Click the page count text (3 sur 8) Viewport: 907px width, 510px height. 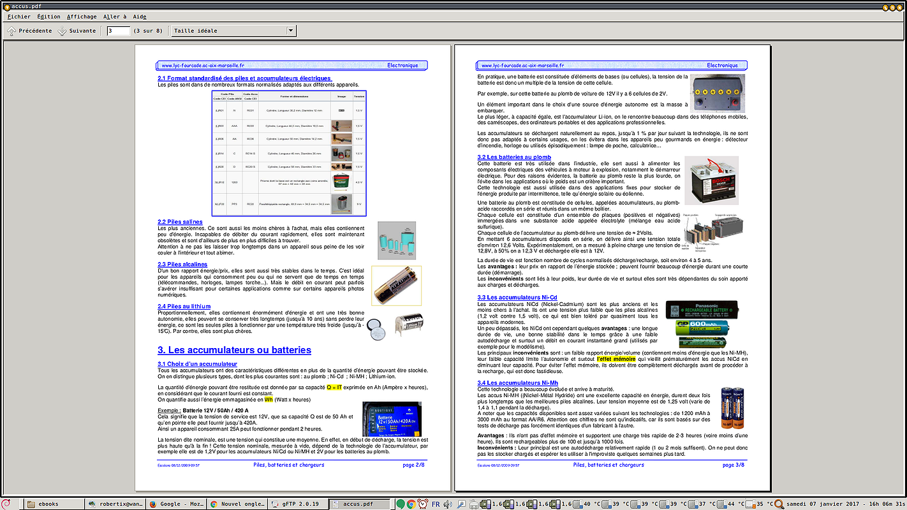[x=148, y=31]
